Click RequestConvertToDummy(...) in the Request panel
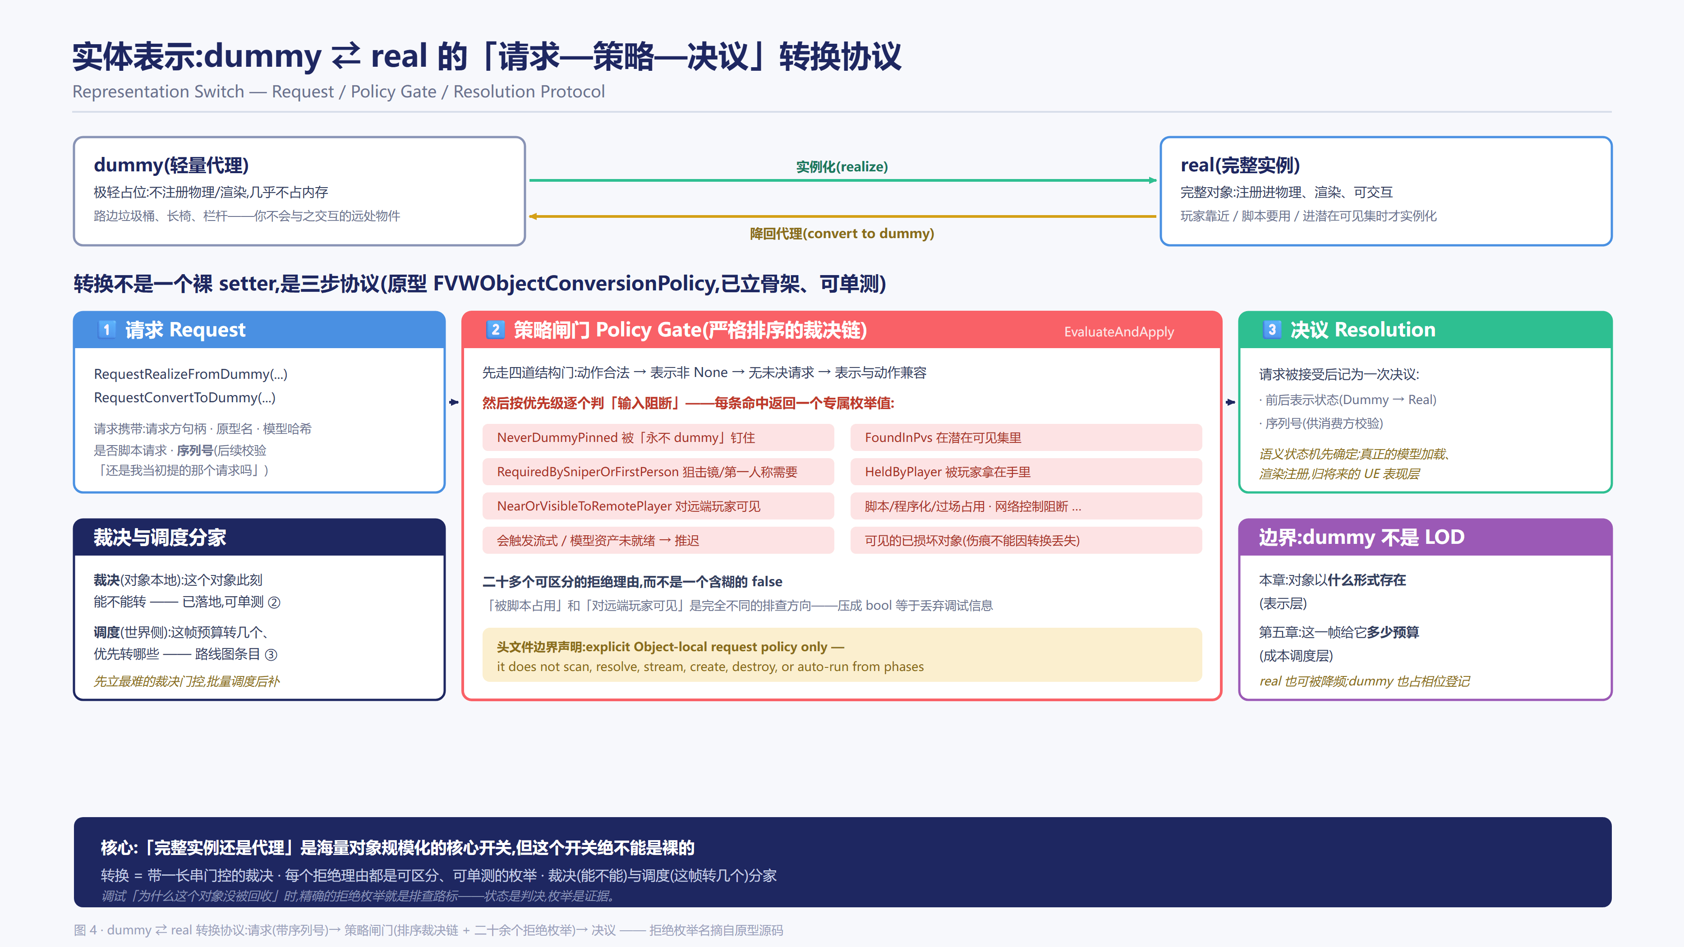Viewport: 1684px width, 947px height. (x=184, y=397)
